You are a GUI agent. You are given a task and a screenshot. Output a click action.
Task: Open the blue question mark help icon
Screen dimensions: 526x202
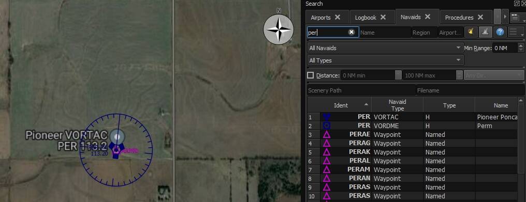click(500, 32)
